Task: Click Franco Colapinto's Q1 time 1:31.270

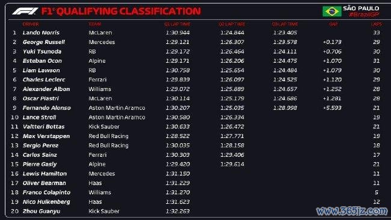Action: tap(177, 192)
